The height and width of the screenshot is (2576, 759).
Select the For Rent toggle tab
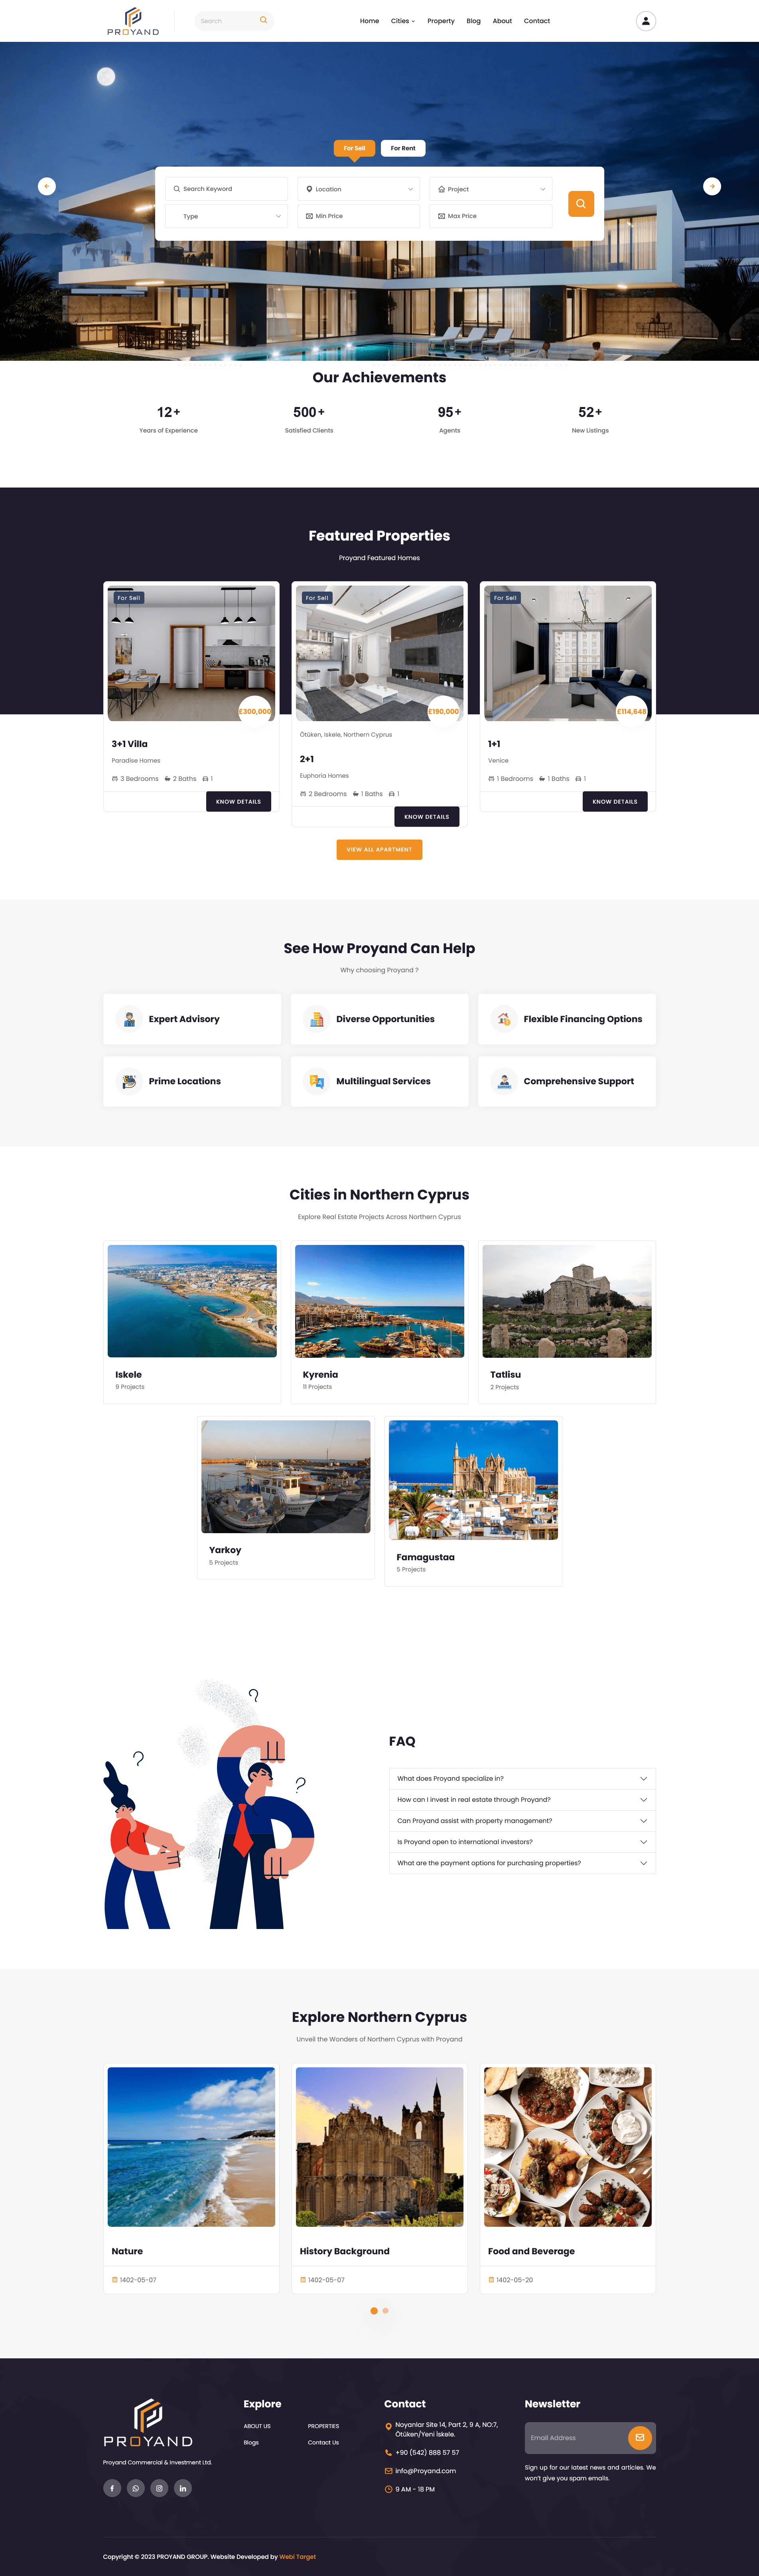coord(403,148)
